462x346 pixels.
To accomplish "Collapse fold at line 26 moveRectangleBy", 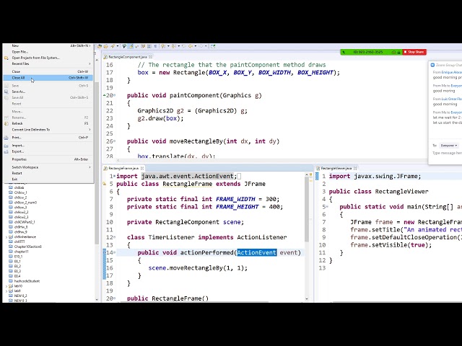I will tap(114, 141).
